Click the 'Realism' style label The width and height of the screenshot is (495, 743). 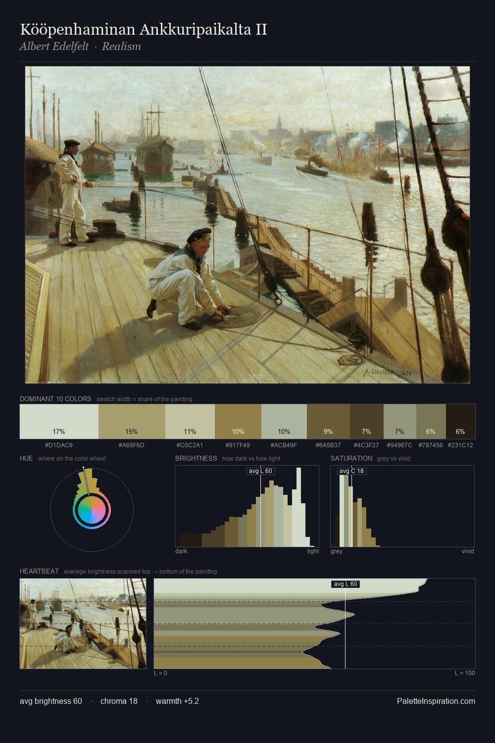(121, 47)
